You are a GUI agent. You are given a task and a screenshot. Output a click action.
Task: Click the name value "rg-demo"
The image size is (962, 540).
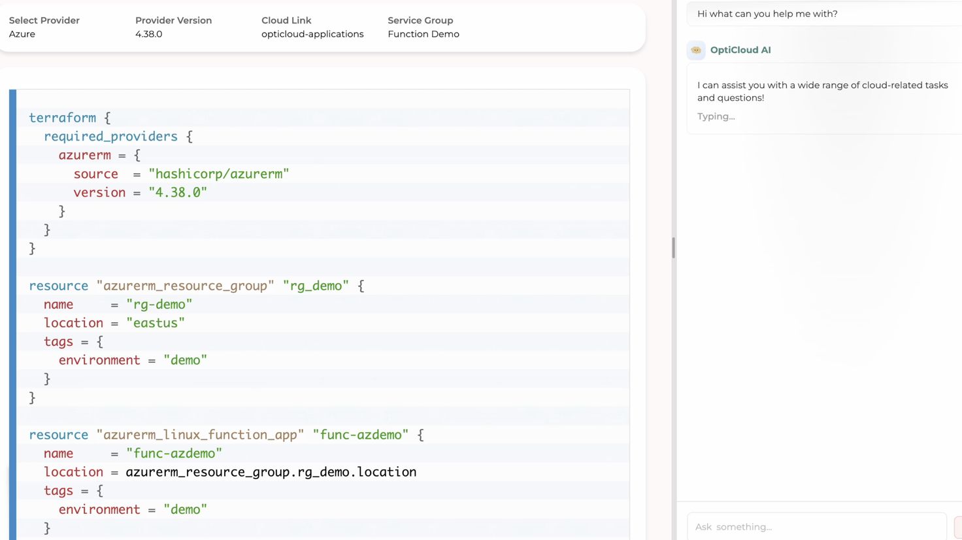(159, 304)
